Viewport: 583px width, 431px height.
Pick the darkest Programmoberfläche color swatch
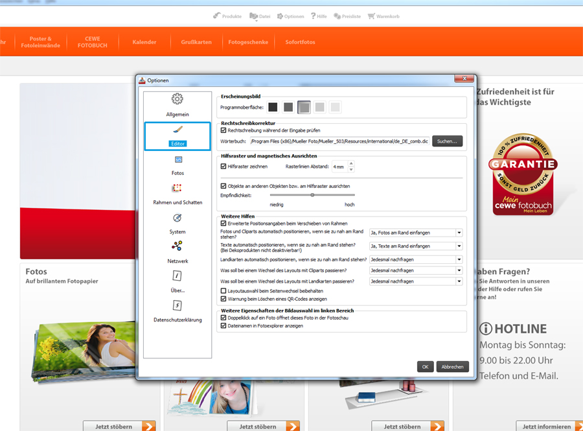tap(273, 107)
